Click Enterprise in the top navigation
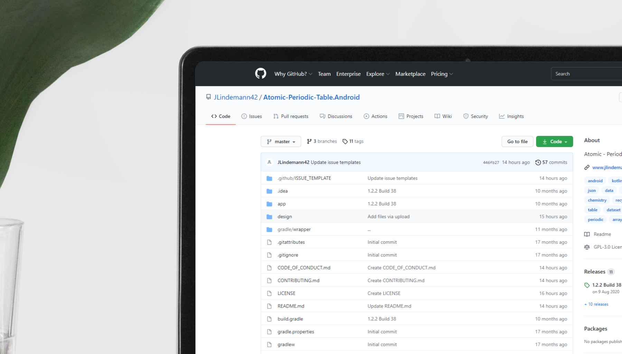Viewport: 622px width, 354px height. [x=348, y=74]
